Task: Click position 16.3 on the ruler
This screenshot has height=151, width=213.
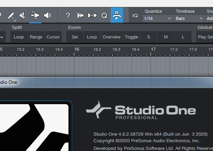Action: tap(116, 50)
